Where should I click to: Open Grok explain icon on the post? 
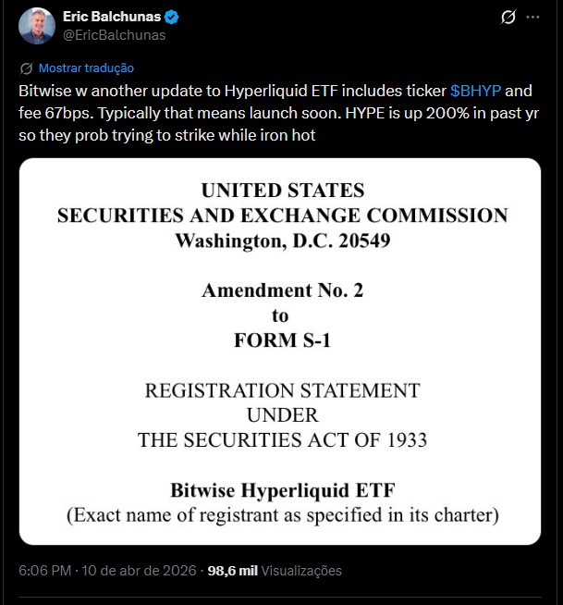pos(508,18)
